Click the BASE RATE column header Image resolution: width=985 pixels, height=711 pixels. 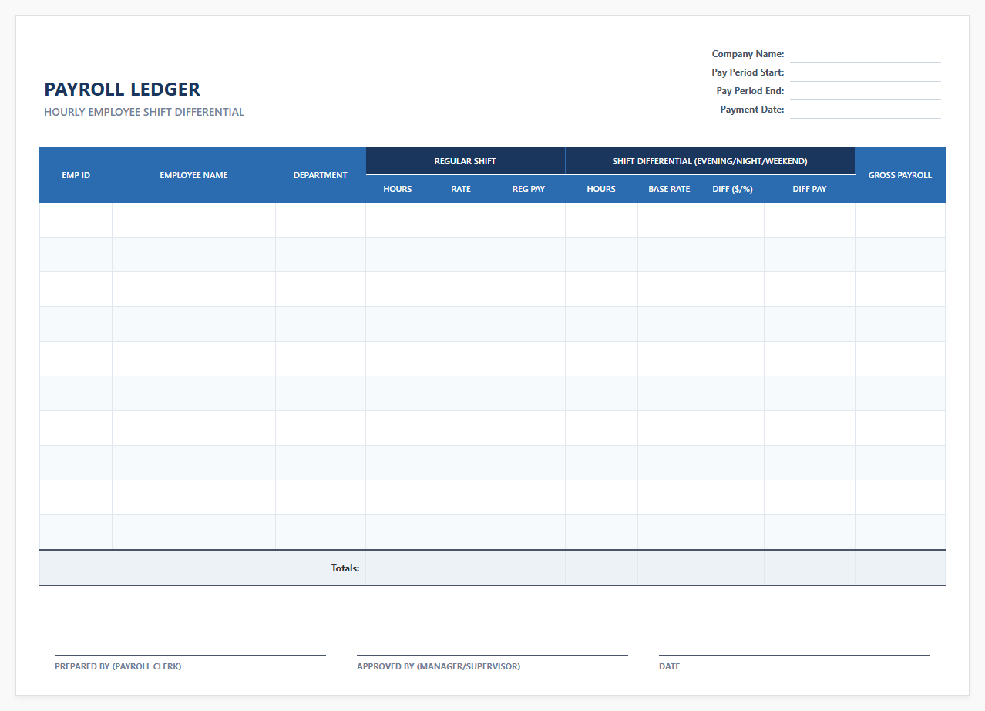pyautogui.click(x=669, y=189)
